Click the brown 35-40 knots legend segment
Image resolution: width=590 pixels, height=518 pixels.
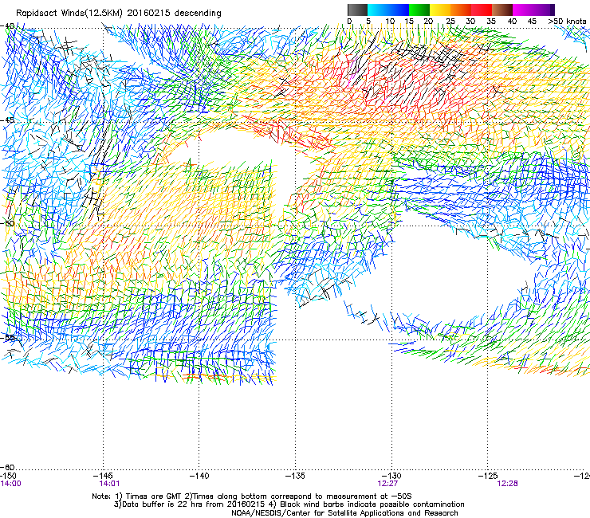[502, 10]
